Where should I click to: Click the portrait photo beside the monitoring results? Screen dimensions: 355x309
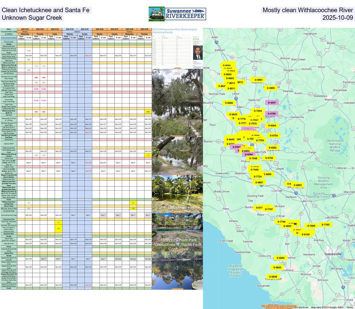(x=198, y=53)
